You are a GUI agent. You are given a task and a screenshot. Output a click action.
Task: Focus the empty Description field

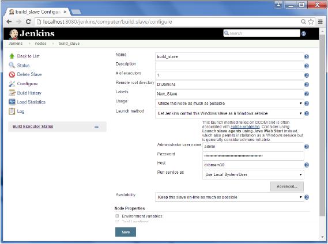coord(229,66)
